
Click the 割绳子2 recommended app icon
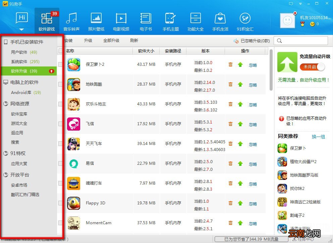(282, 215)
